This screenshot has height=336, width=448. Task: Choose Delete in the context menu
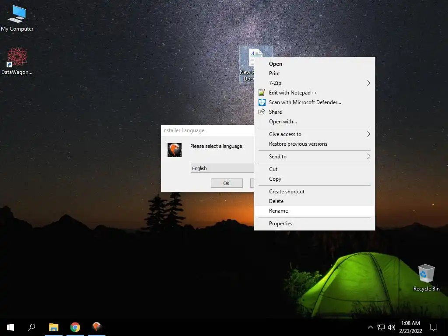click(x=314, y=201)
